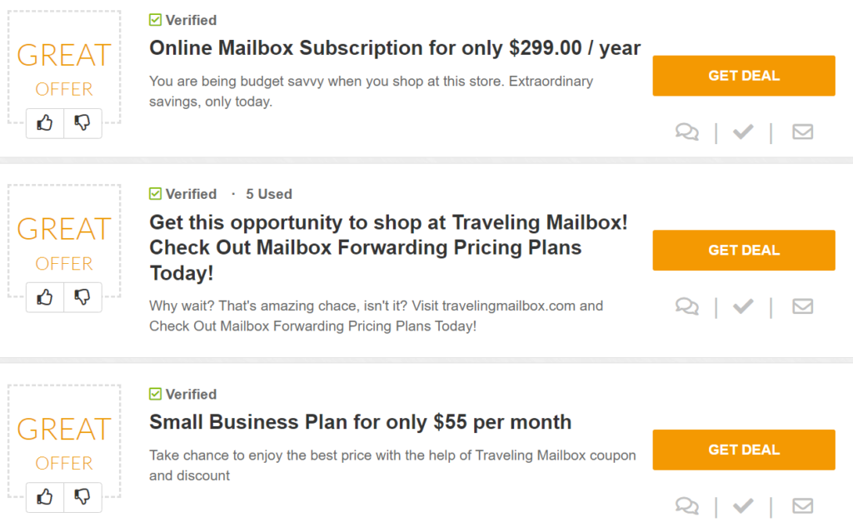853x527 pixels.
Task: Open the envelope icon on the second deal
Action: pos(802,306)
